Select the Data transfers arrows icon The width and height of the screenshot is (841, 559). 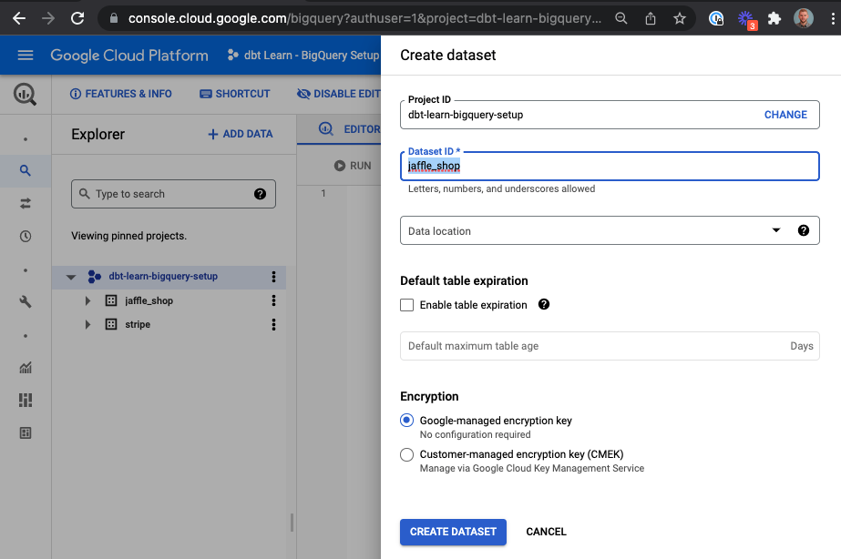(x=25, y=203)
